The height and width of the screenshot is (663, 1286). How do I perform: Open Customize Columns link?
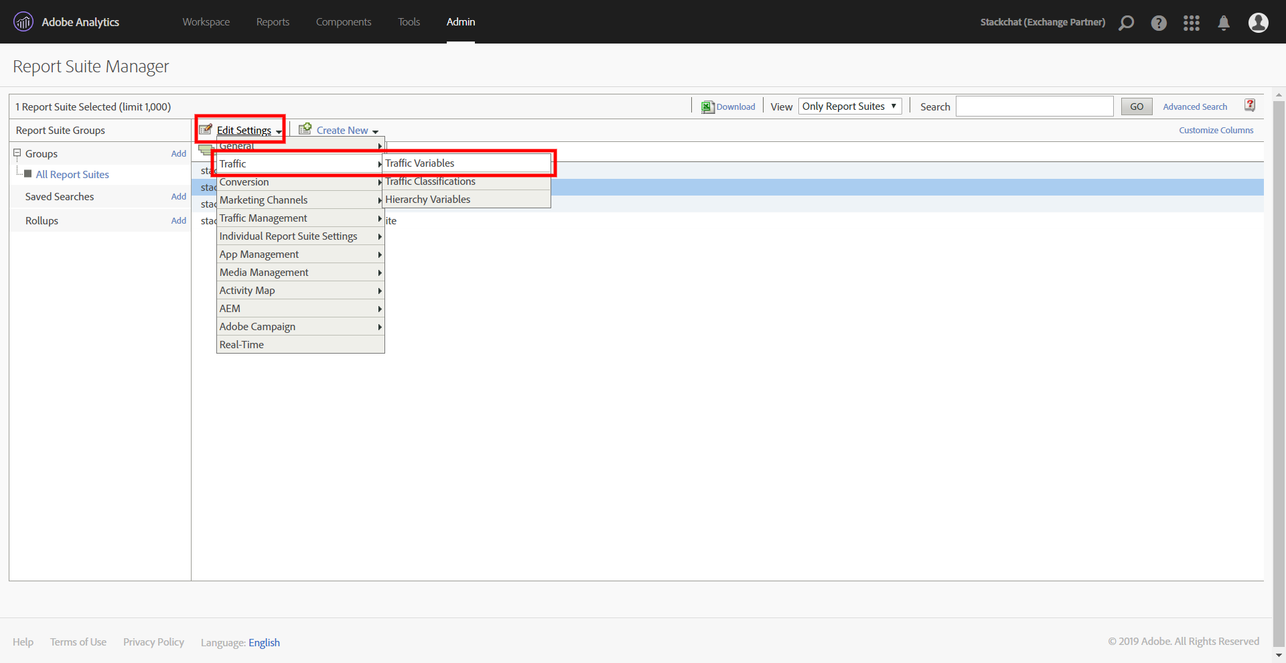pyautogui.click(x=1216, y=131)
